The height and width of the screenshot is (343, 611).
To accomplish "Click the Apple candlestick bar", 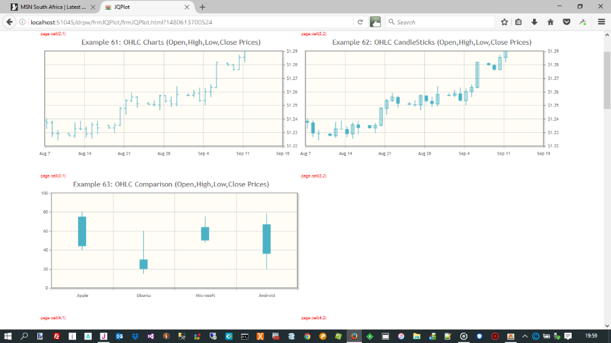I will [82, 231].
